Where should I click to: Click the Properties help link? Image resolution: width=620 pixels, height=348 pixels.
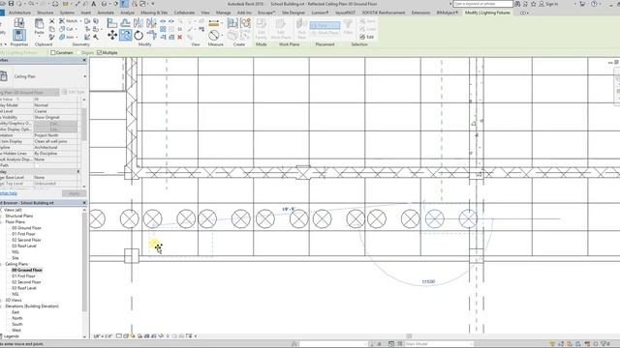[x=9, y=193]
